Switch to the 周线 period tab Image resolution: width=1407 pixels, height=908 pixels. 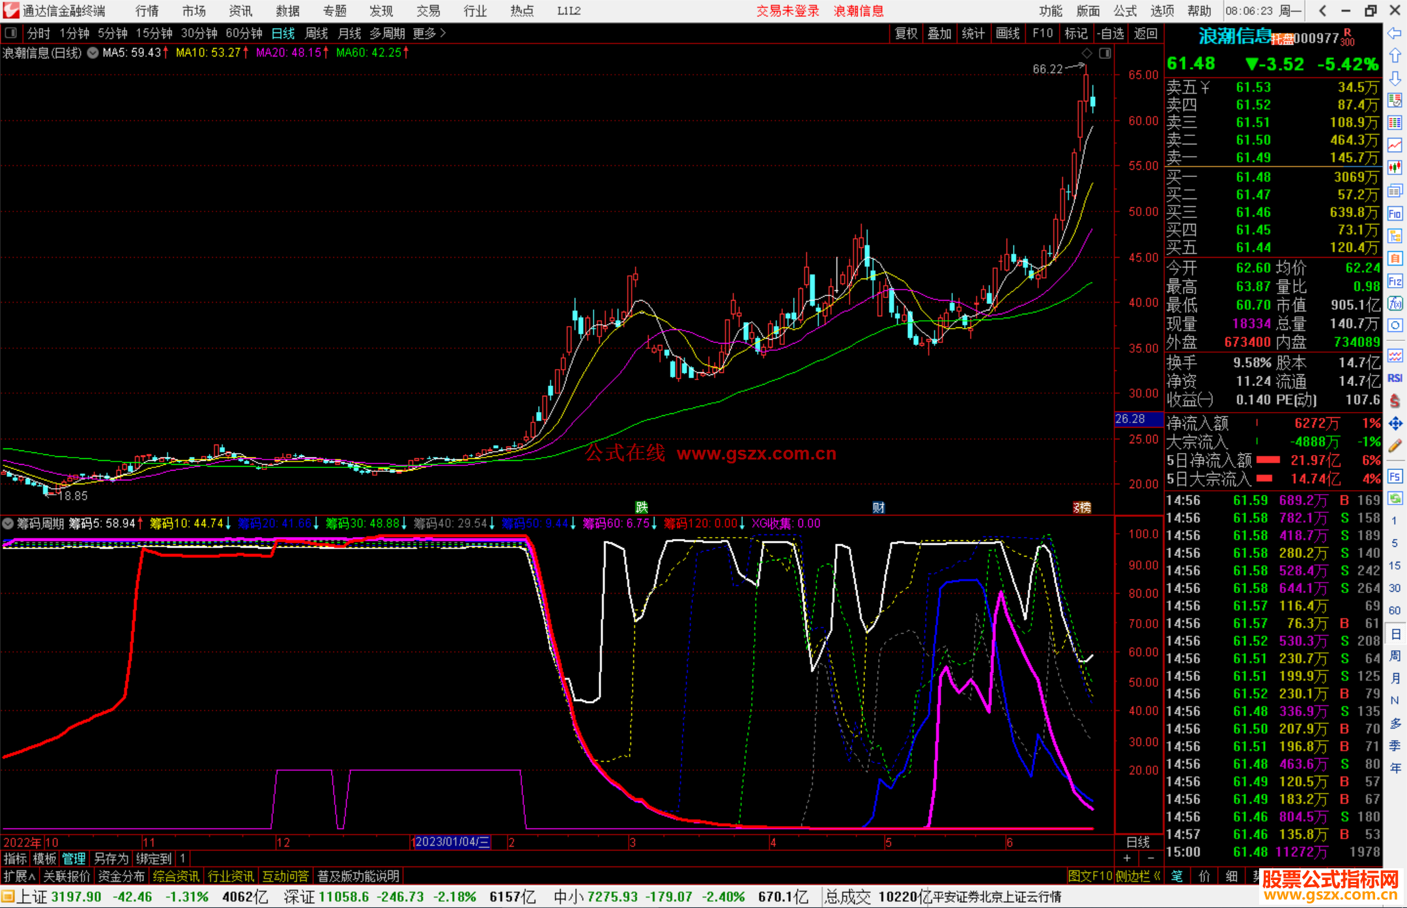tap(316, 33)
